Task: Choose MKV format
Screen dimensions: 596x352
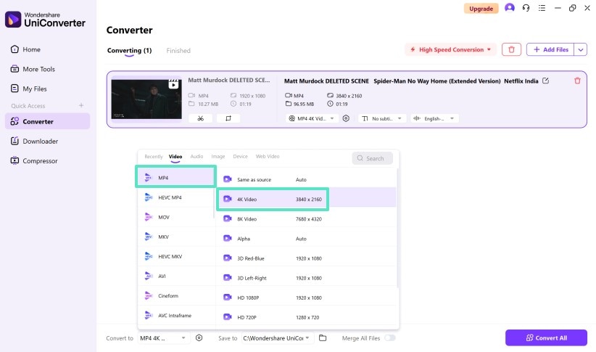Action: pos(176,237)
